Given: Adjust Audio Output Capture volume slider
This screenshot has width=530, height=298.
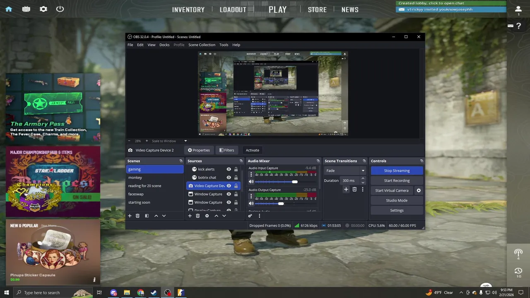Looking at the screenshot, I should tap(281, 203).
